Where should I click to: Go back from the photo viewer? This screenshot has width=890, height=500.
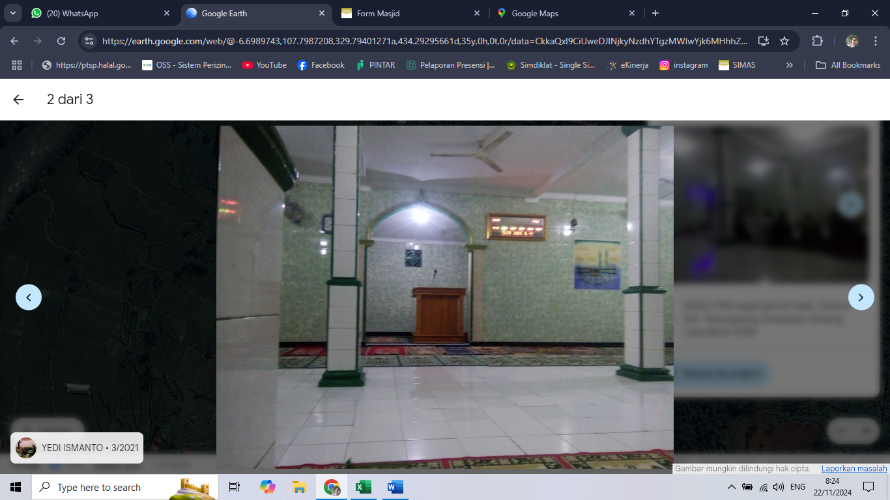18,100
